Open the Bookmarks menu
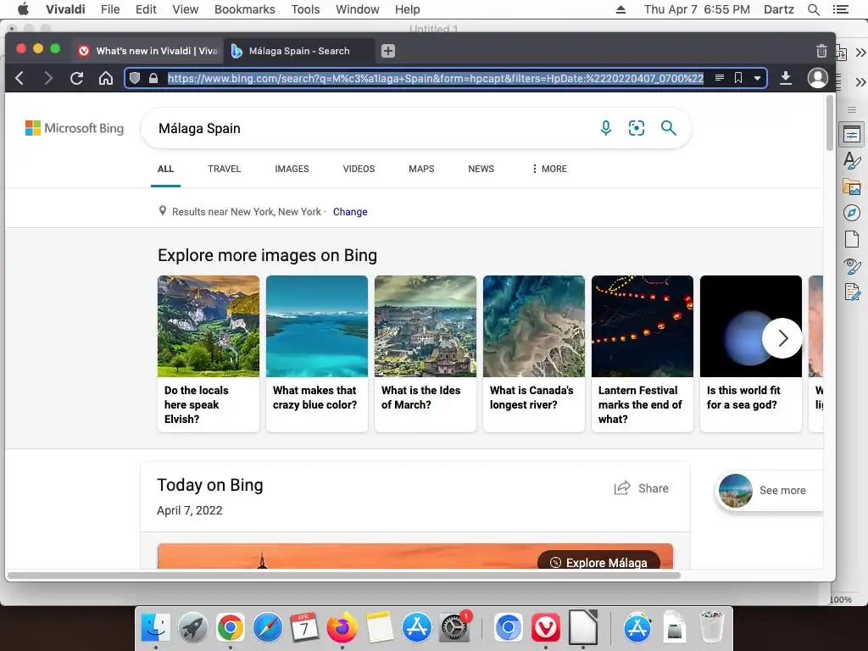The height and width of the screenshot is (651, 868). coord(245,9)
